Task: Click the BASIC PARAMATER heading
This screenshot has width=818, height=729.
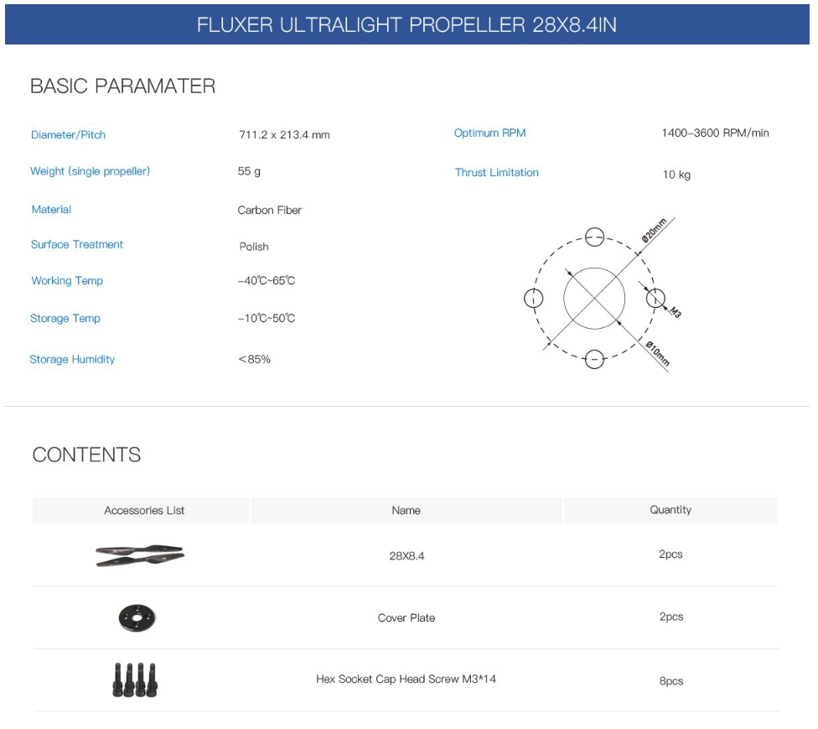Action: (x=122, y=86)
